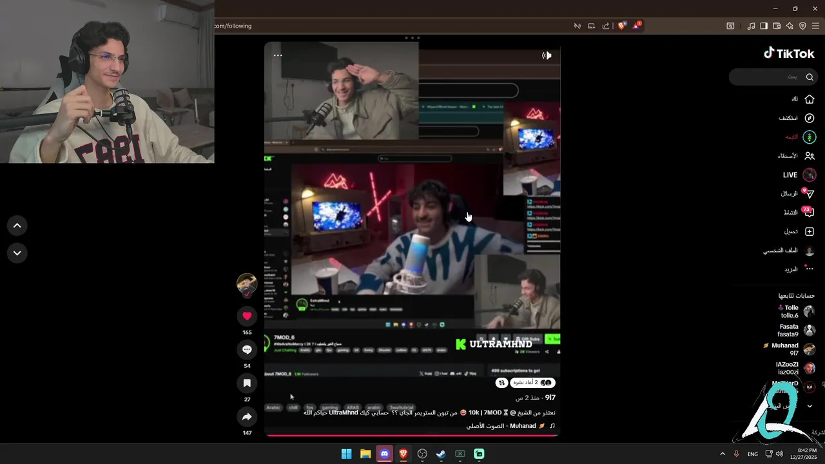Go to the previous video
Viewport: 825px width, 464px height.
tap(17, 226)
